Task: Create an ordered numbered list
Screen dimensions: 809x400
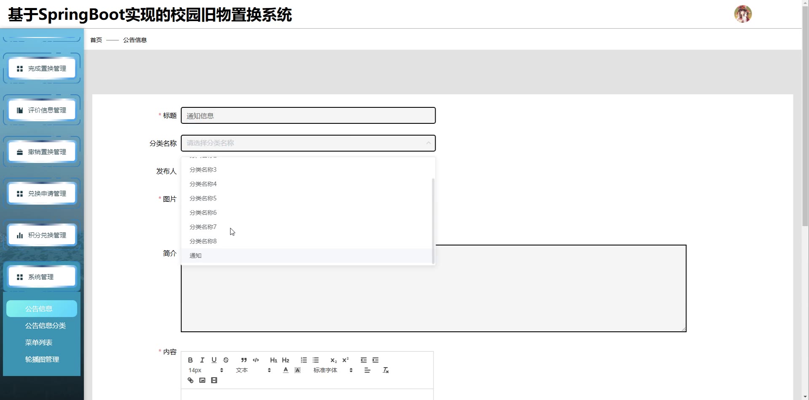Action: [304, 360]
